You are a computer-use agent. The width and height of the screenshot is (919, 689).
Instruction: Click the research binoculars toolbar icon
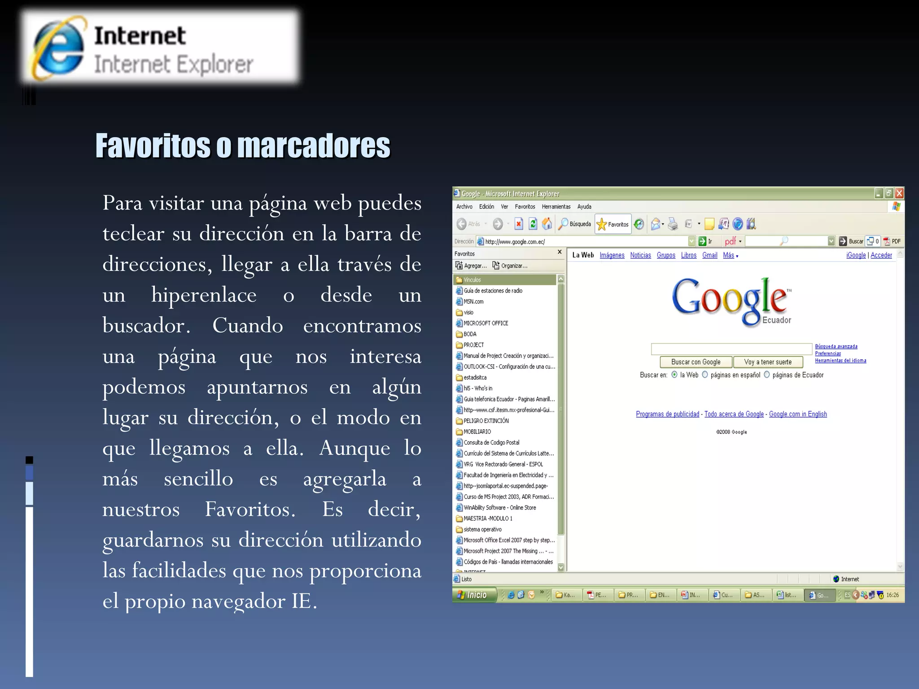(751, 224)
